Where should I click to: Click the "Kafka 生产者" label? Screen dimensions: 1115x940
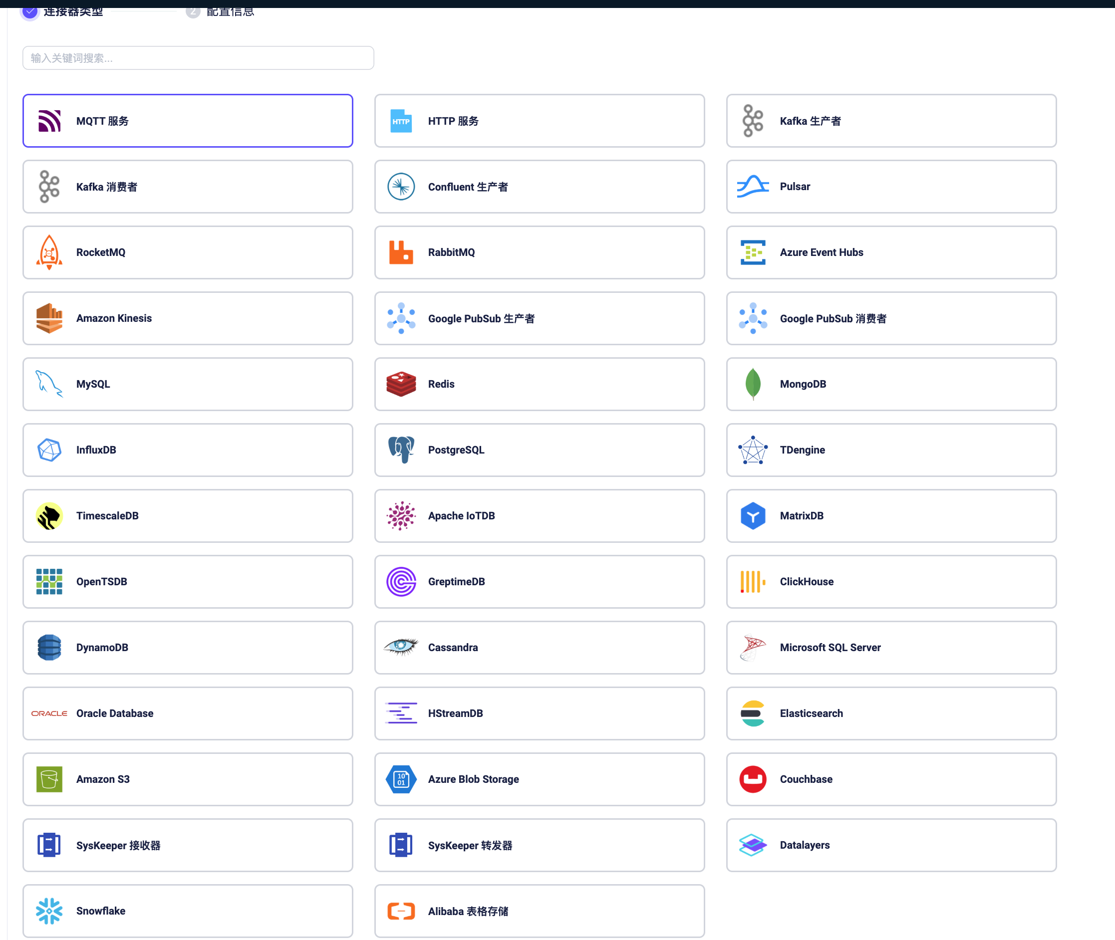point(810,121)
